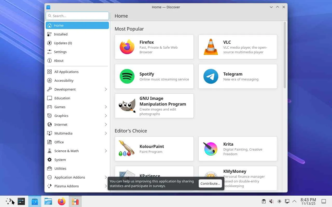Open the Application Launcher in the taskbar

9,201
